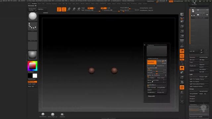Expand the Geometry section header
212x119 pixels.
pyautogui.click(x=193, y=105)
